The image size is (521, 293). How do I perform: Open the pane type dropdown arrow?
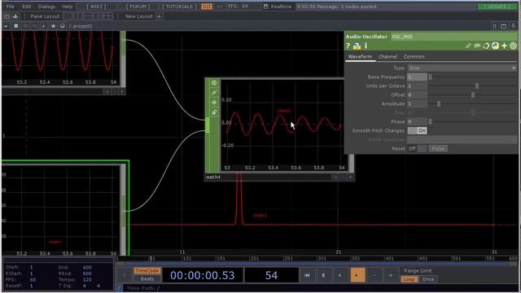[x=6, y=26]
